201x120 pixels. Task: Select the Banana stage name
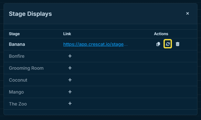tap(17, 44)
